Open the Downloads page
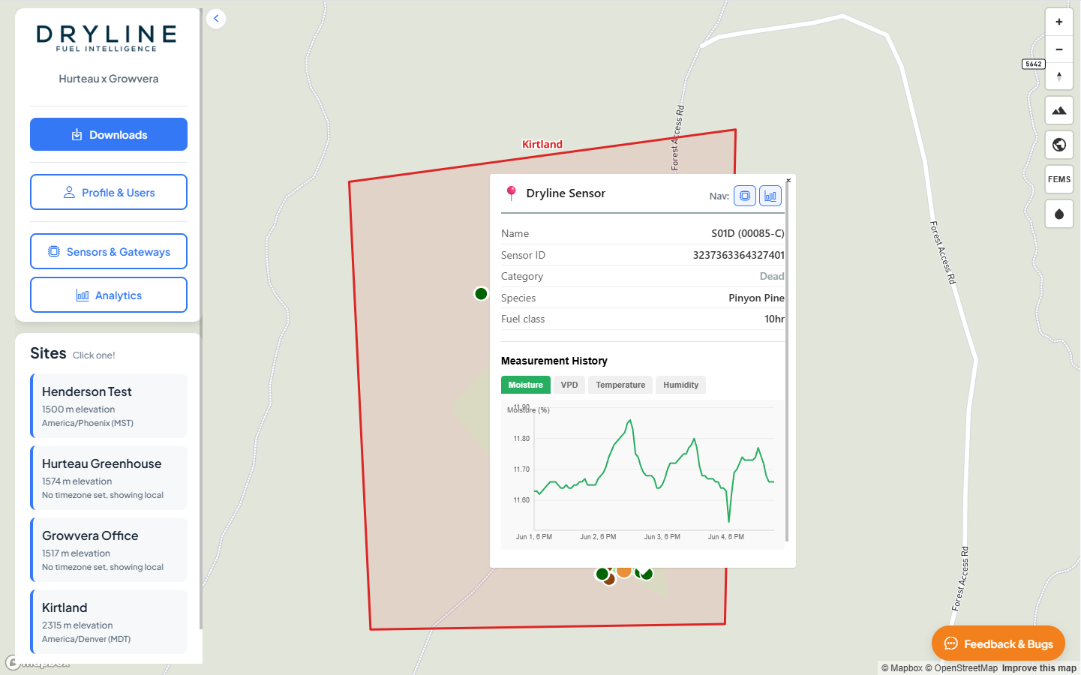 click(109, 134)
